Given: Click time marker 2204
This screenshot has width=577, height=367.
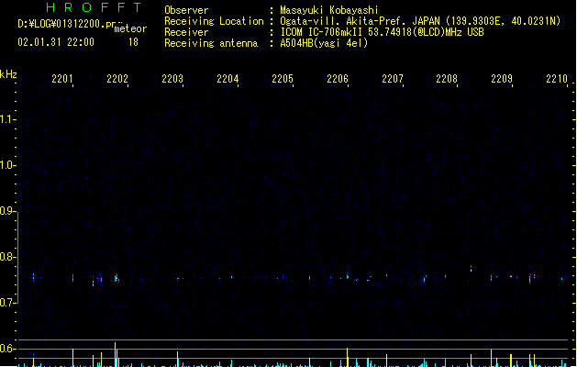Looking at the screenshot, I should [227, 79].
